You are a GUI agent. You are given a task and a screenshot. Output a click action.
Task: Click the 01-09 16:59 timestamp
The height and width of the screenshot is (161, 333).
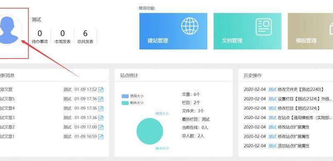[86, 137]
